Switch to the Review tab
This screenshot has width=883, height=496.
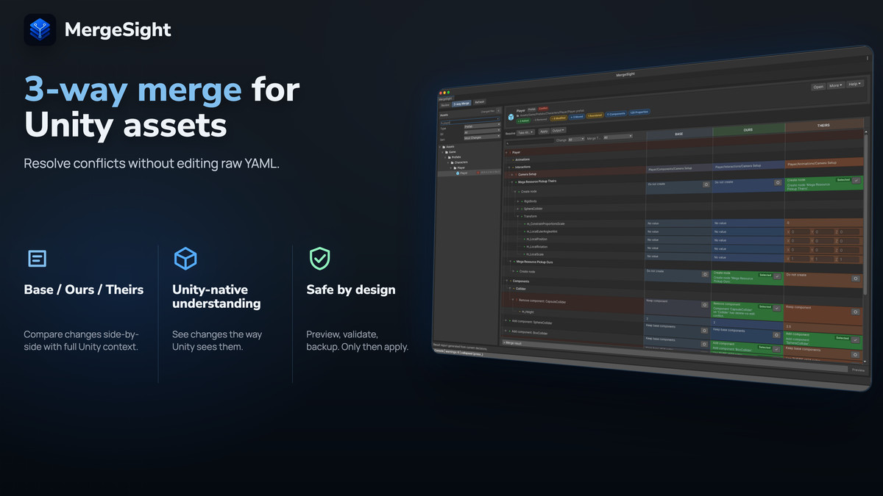click(x=445, y=105)
